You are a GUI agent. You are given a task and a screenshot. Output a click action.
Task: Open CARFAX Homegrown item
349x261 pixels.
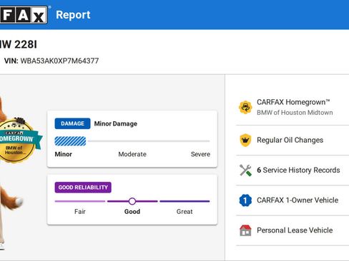[293, 107]
